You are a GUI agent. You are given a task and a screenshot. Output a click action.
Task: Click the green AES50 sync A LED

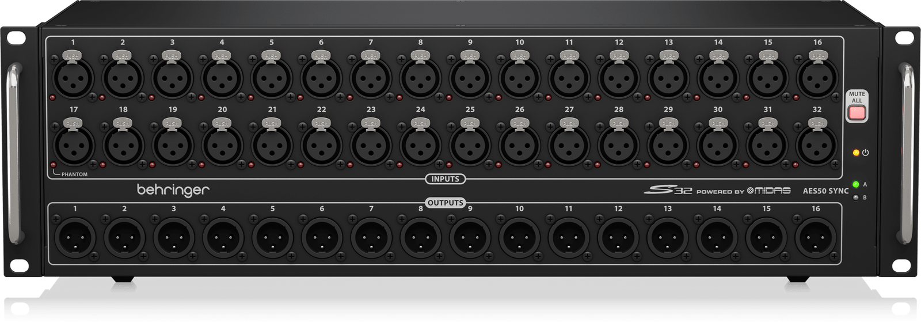856,184
